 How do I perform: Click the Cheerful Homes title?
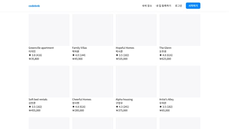(x=82, y=100)
